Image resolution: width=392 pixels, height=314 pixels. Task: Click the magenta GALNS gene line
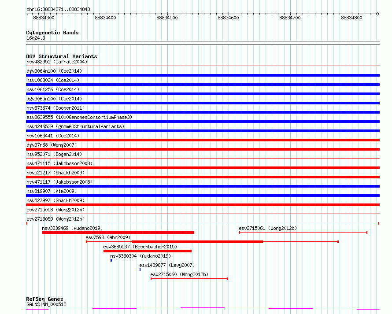(203, 309)
